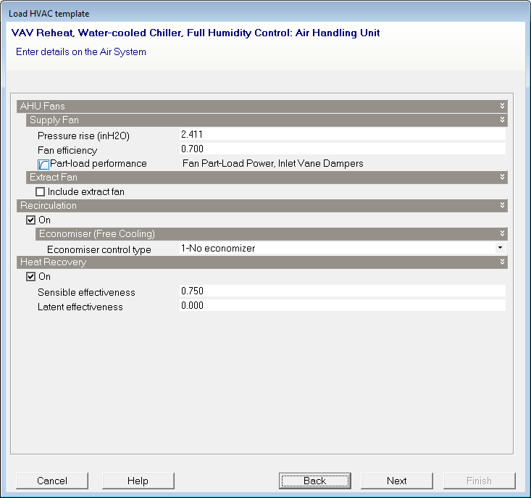Collapse the Supply Fan section header
This screenshot has width=531, height=498.
click(x=501, y=120)
